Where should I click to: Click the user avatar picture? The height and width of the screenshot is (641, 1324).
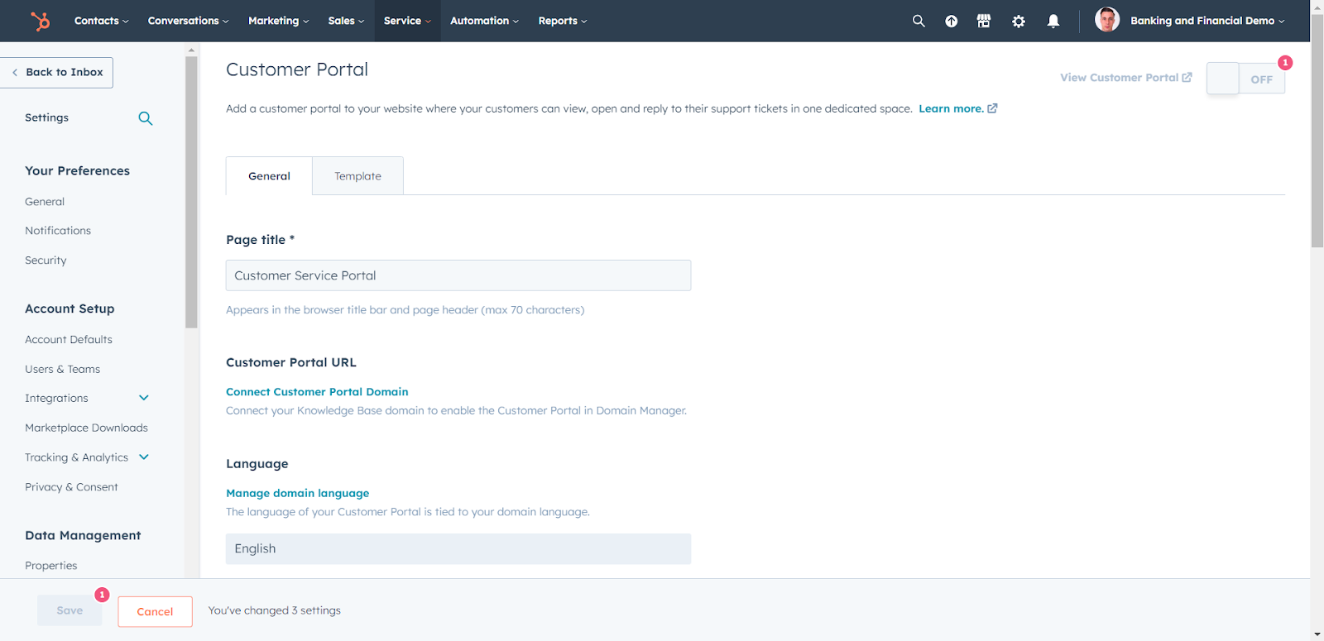pyautogui.click(x=1107, y=20)
